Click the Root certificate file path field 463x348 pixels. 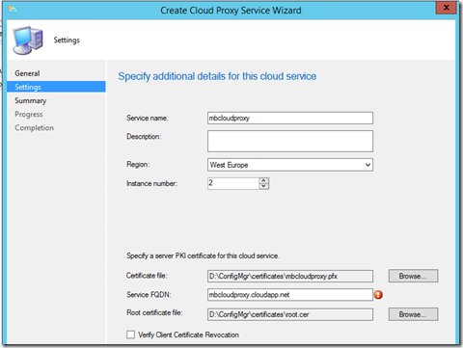tap(290, 314)
